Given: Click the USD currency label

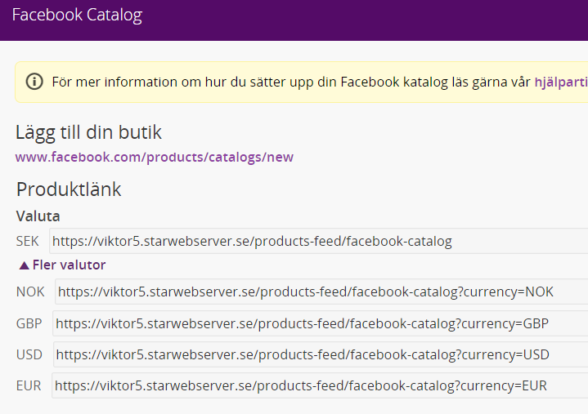Looking at the screenshot, I should click(29, 354).
